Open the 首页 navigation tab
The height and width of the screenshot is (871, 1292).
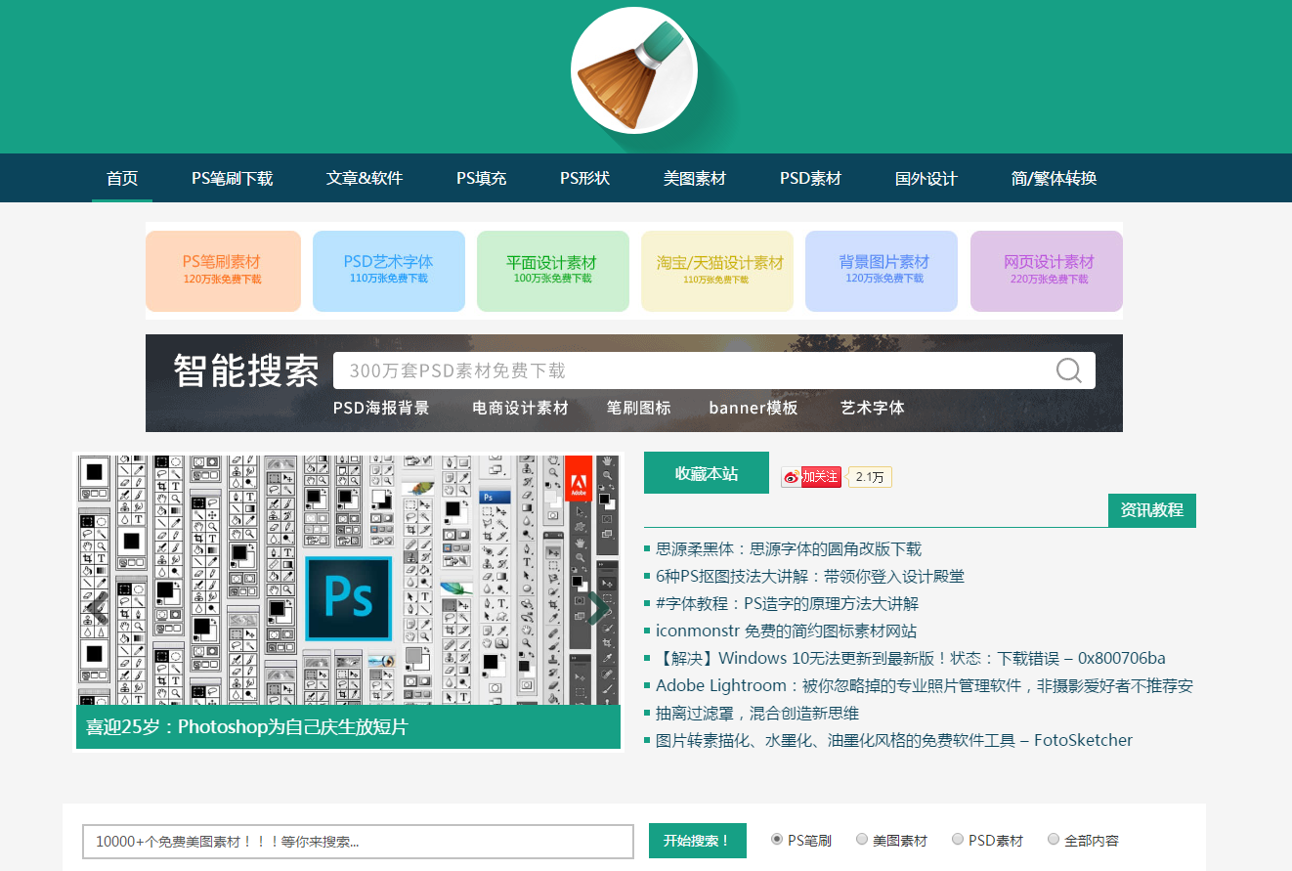click(122, 178)
